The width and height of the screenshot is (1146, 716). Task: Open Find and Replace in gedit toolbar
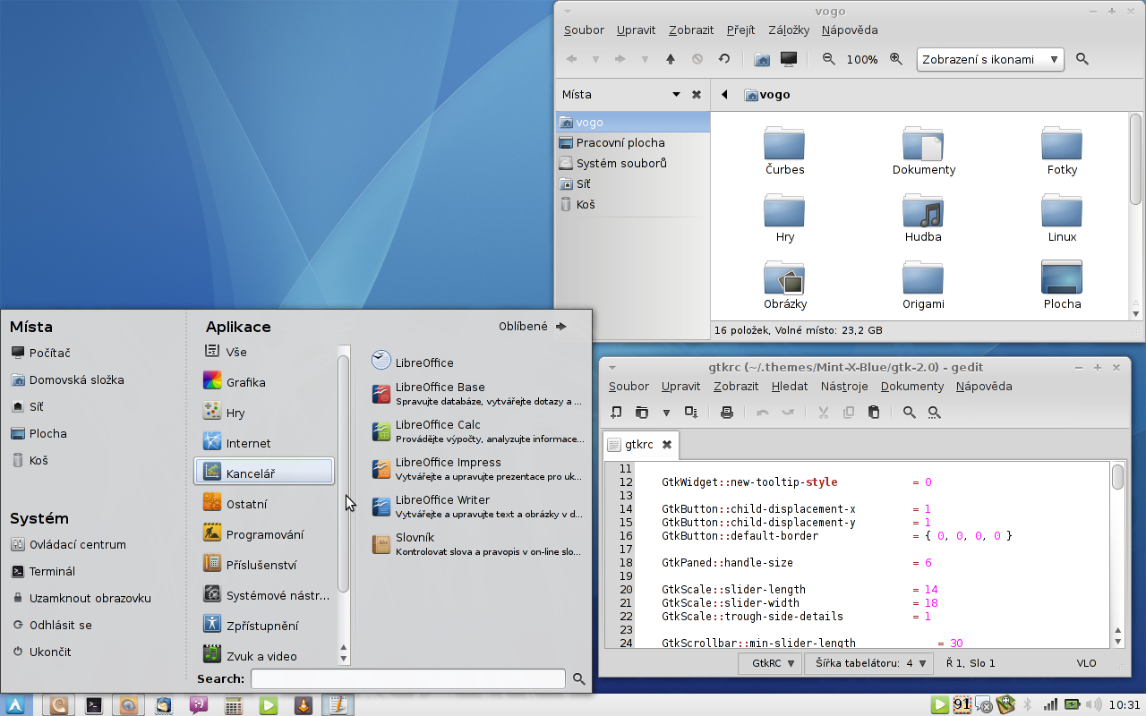(x=935, y=412)
